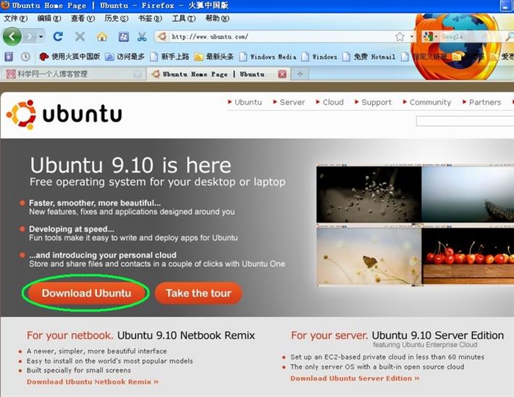
Task: Click the dark pebbles wallpaper screenshot
Action: point(369,193)
